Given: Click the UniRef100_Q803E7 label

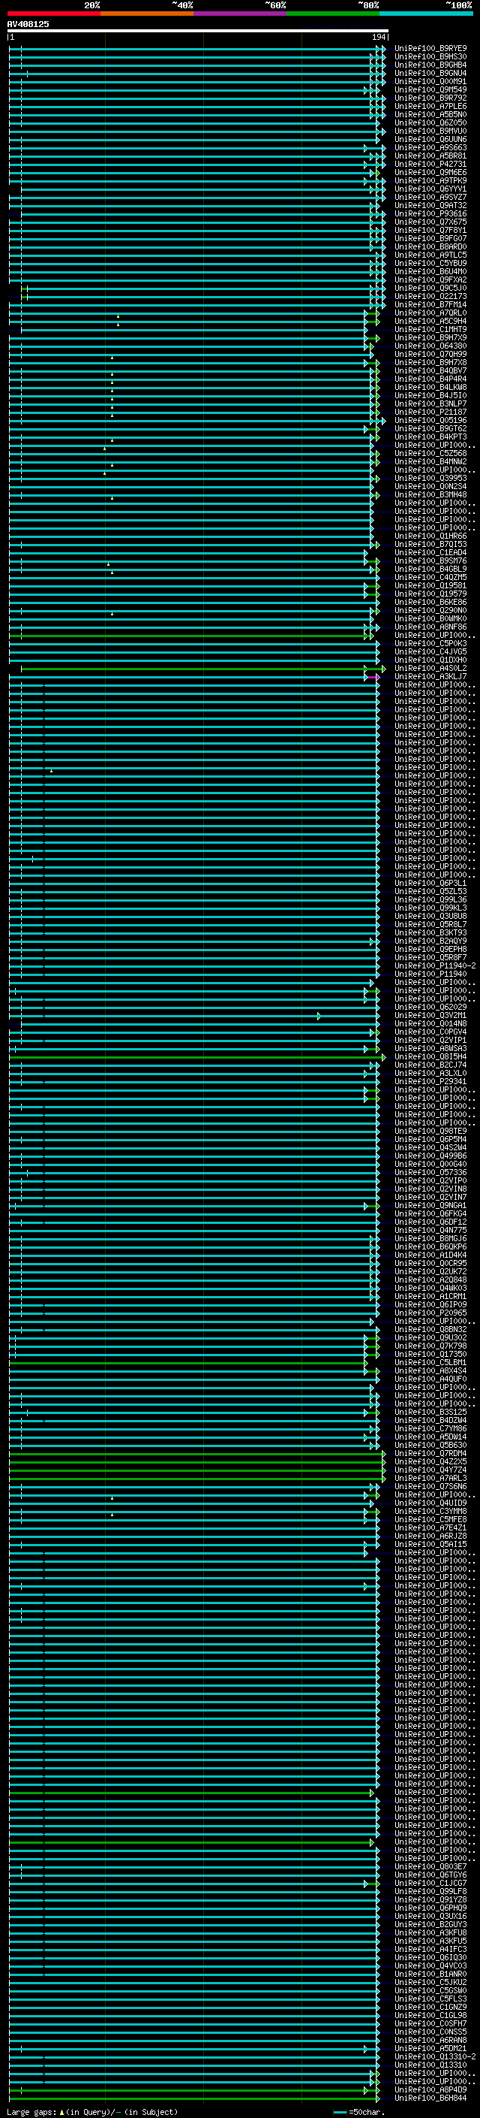Looking at the screenshot, I should [430, 1866].
